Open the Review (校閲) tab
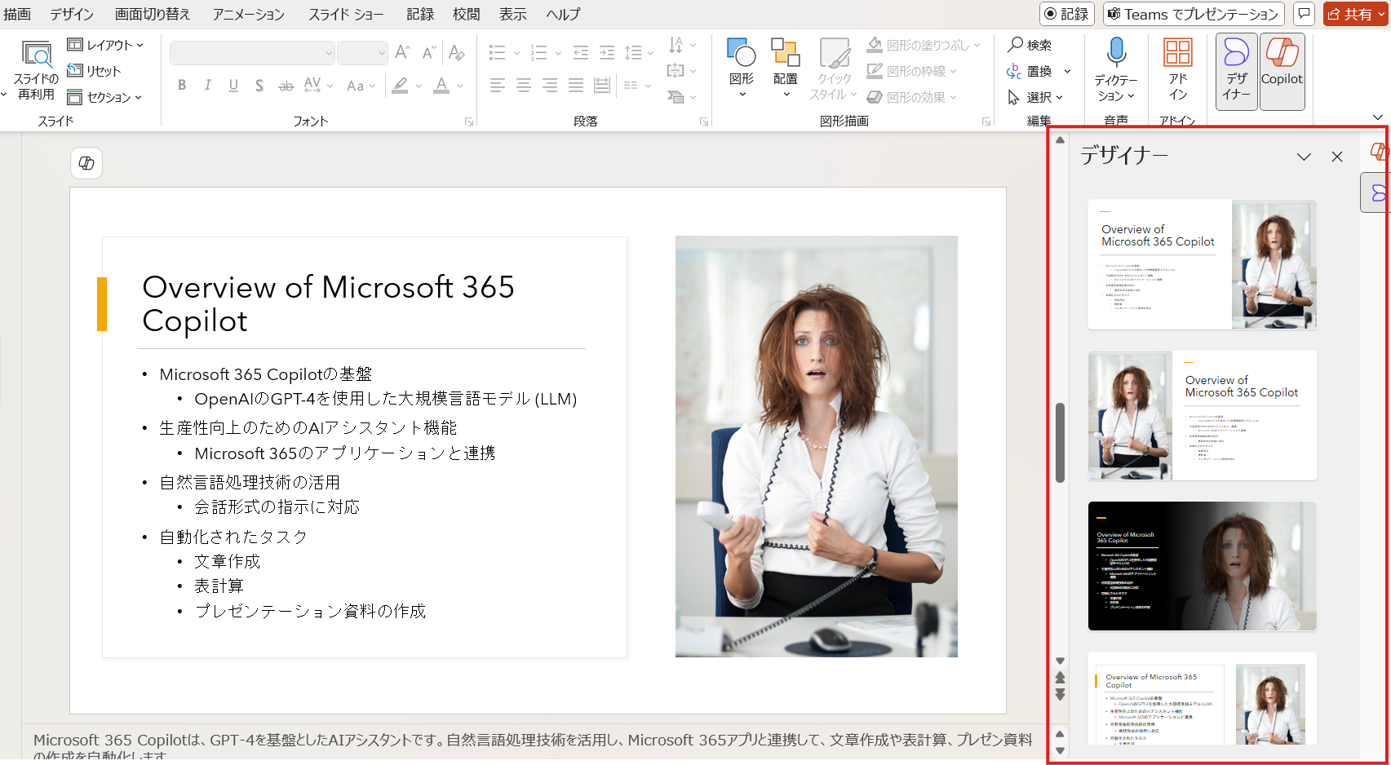 467,14
